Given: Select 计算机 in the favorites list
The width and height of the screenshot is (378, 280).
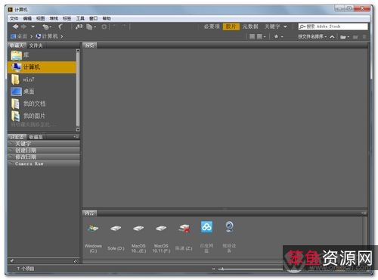Looking at the screenshot, I should pyautogui.click(x=42, y=67).
